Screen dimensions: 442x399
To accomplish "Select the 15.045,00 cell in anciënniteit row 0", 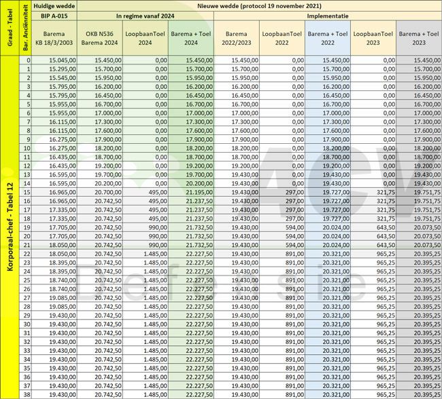I will coord(54,60).
